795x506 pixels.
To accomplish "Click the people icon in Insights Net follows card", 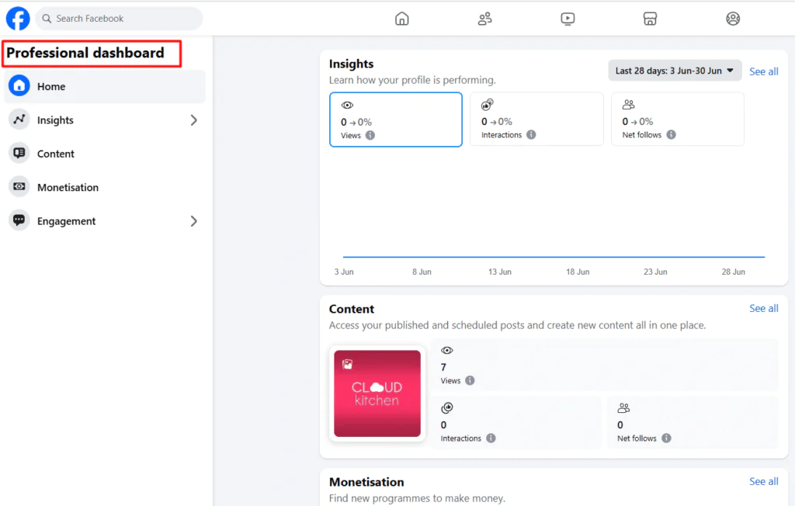I will click(629, 105).
